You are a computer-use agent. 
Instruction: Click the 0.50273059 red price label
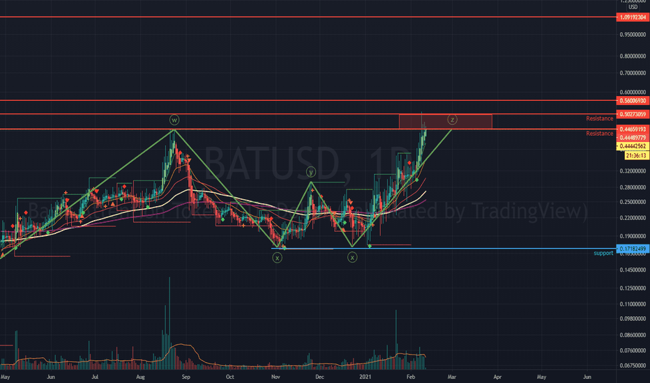tap(633, 114)
